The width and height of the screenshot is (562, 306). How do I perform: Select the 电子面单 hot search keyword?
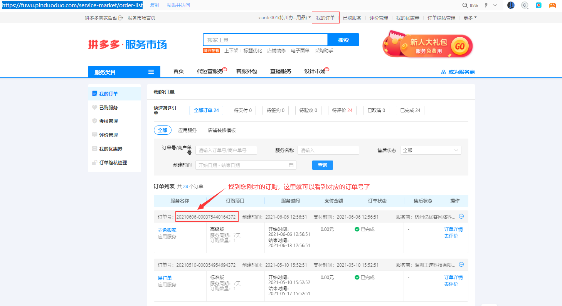tap(300, 51)
